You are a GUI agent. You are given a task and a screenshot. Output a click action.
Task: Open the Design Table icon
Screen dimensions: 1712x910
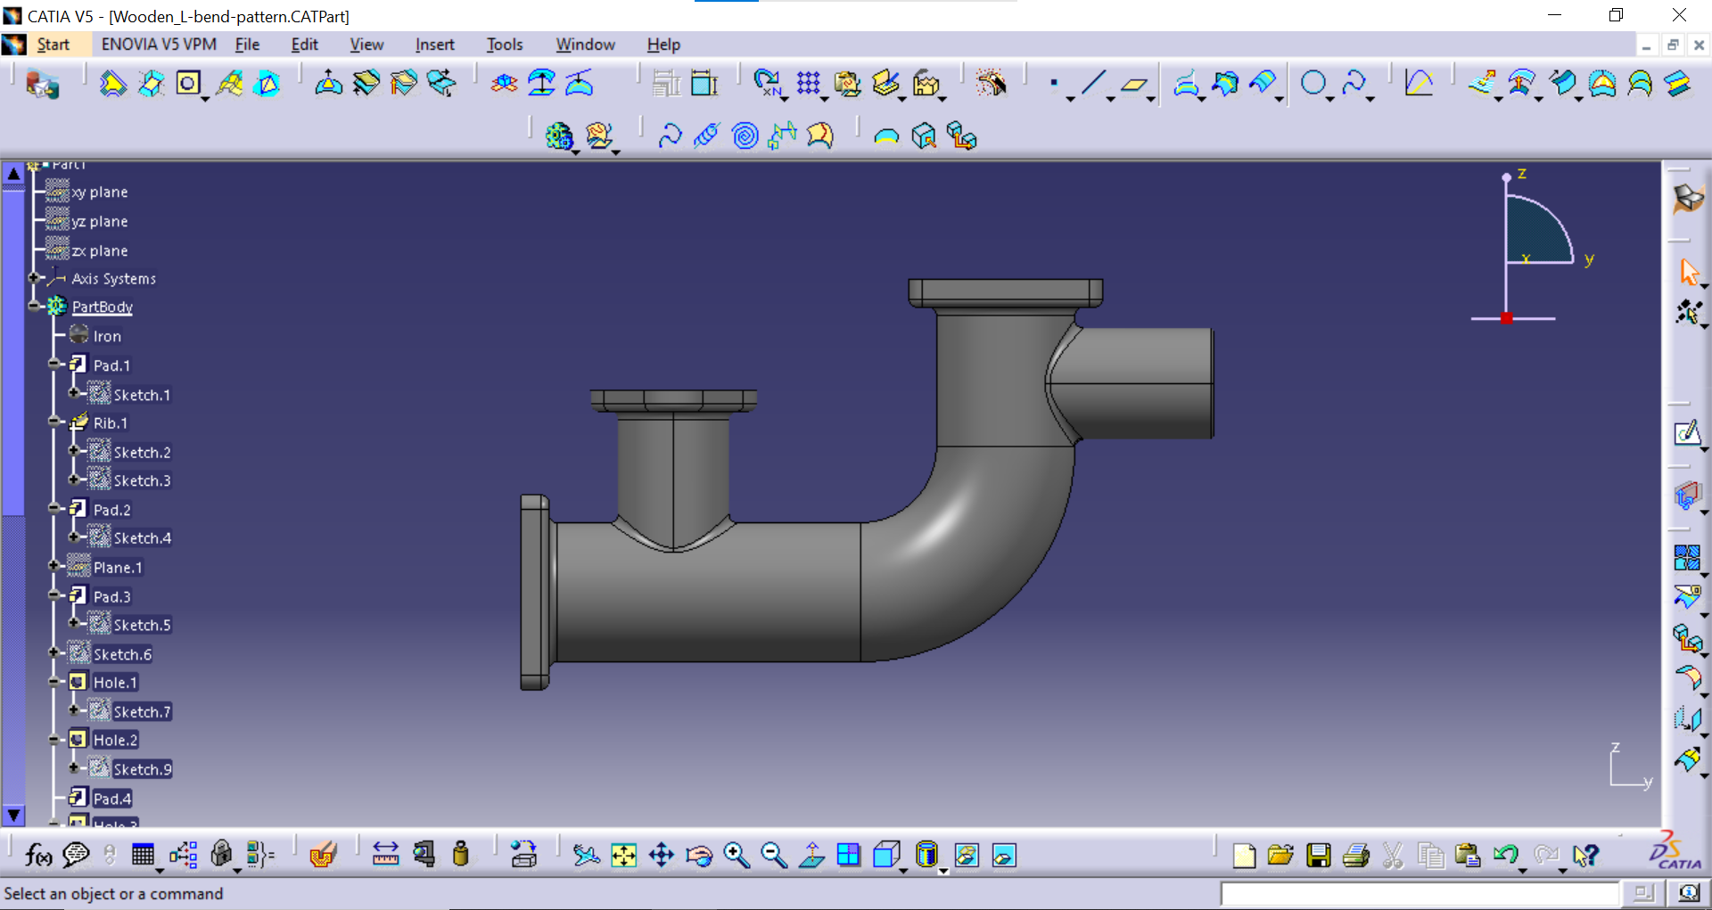coord(143,856)
